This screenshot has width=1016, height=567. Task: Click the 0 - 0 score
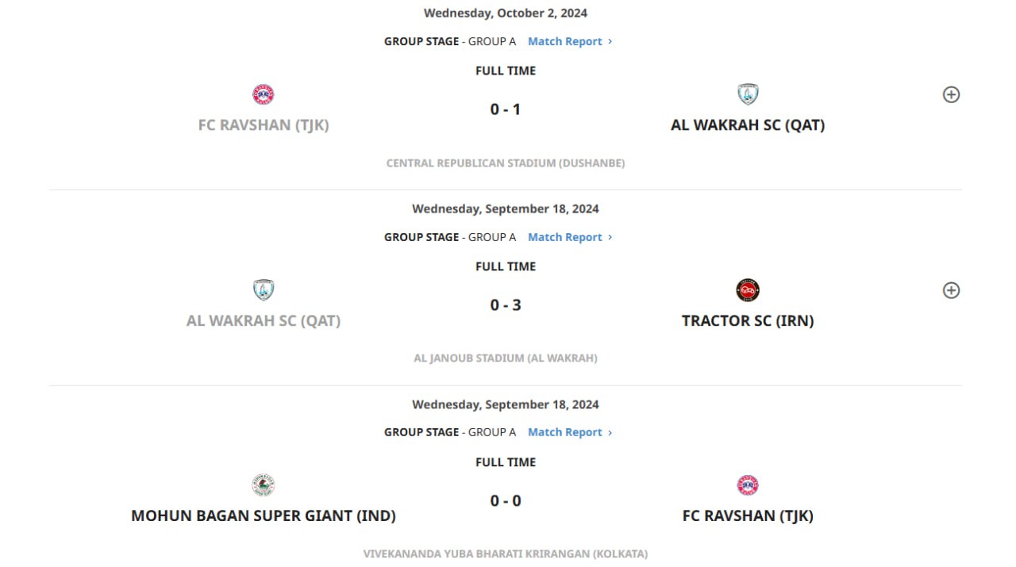click(506, 501)
